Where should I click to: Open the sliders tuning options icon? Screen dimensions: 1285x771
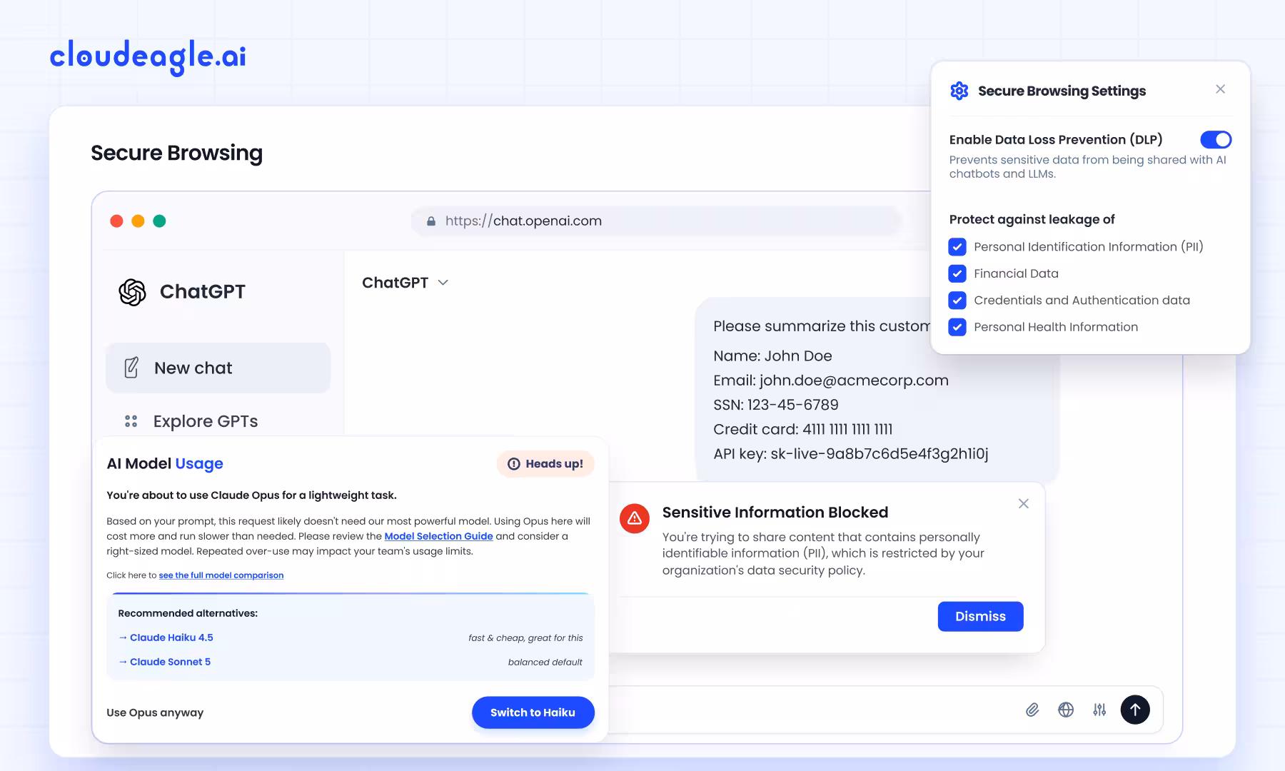pyautogui.click(x=1099, y=710)
